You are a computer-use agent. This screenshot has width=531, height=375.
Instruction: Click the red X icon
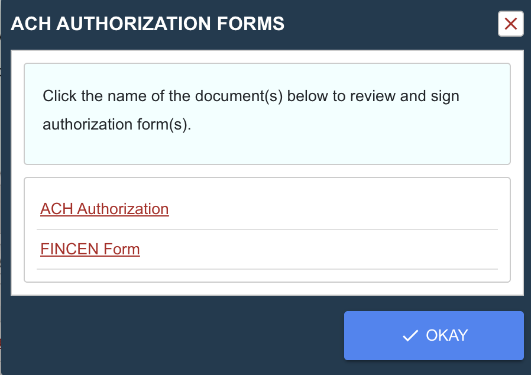pos(511,24)
